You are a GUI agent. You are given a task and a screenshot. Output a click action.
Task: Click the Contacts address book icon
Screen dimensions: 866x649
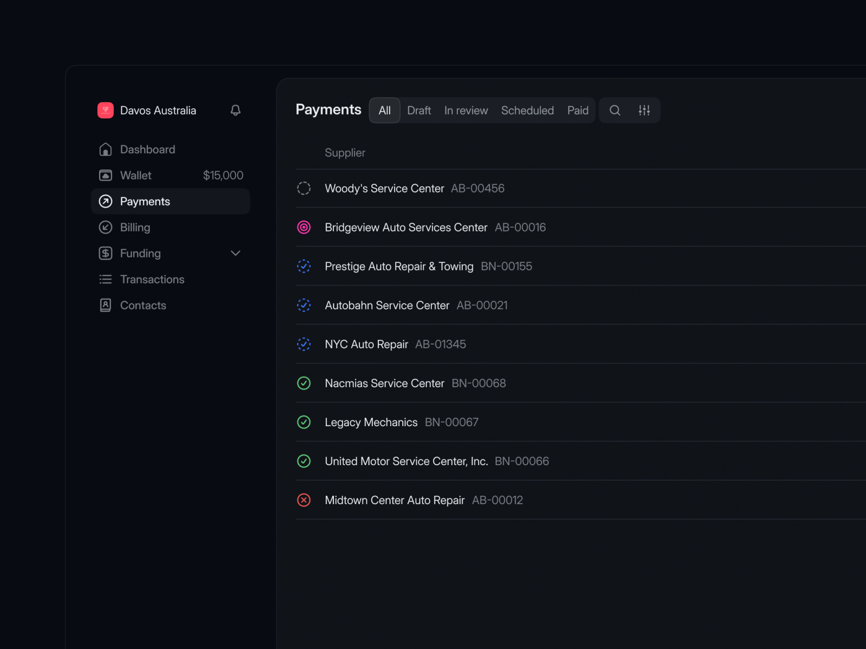(x=106, y=305)
